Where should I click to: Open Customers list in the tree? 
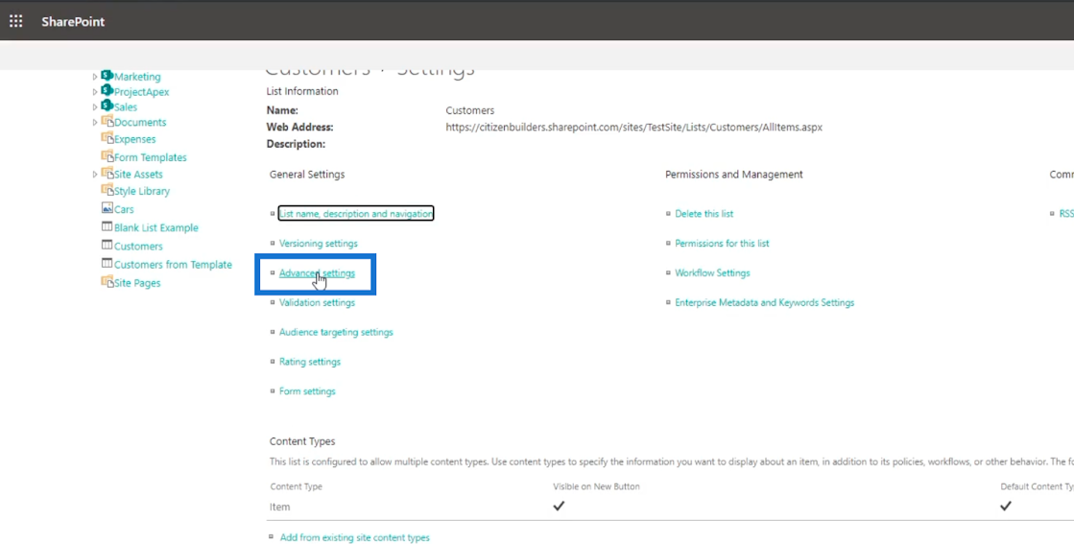click(x=138, y=247)
